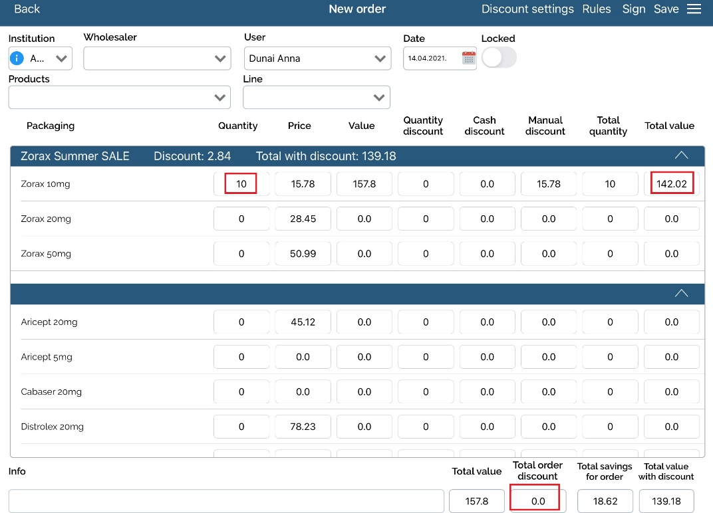Open the Rules menu item

[597, 9]
